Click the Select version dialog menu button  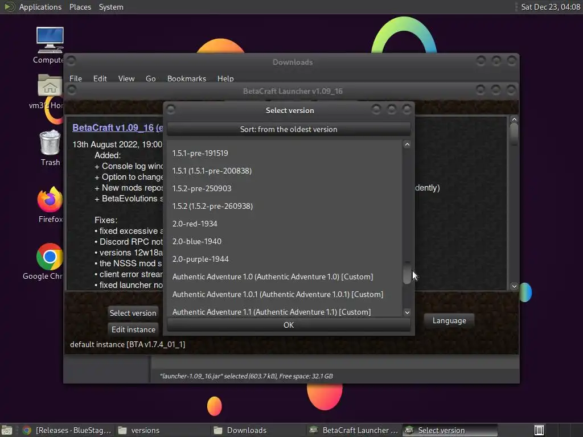coord(171,109)
